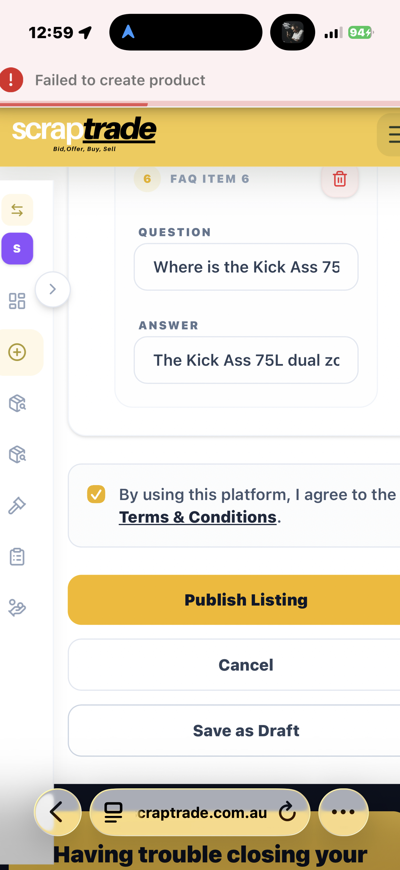400x870 pixels.
Task: Edit the FAQ question input field
Action: [246, 267]
